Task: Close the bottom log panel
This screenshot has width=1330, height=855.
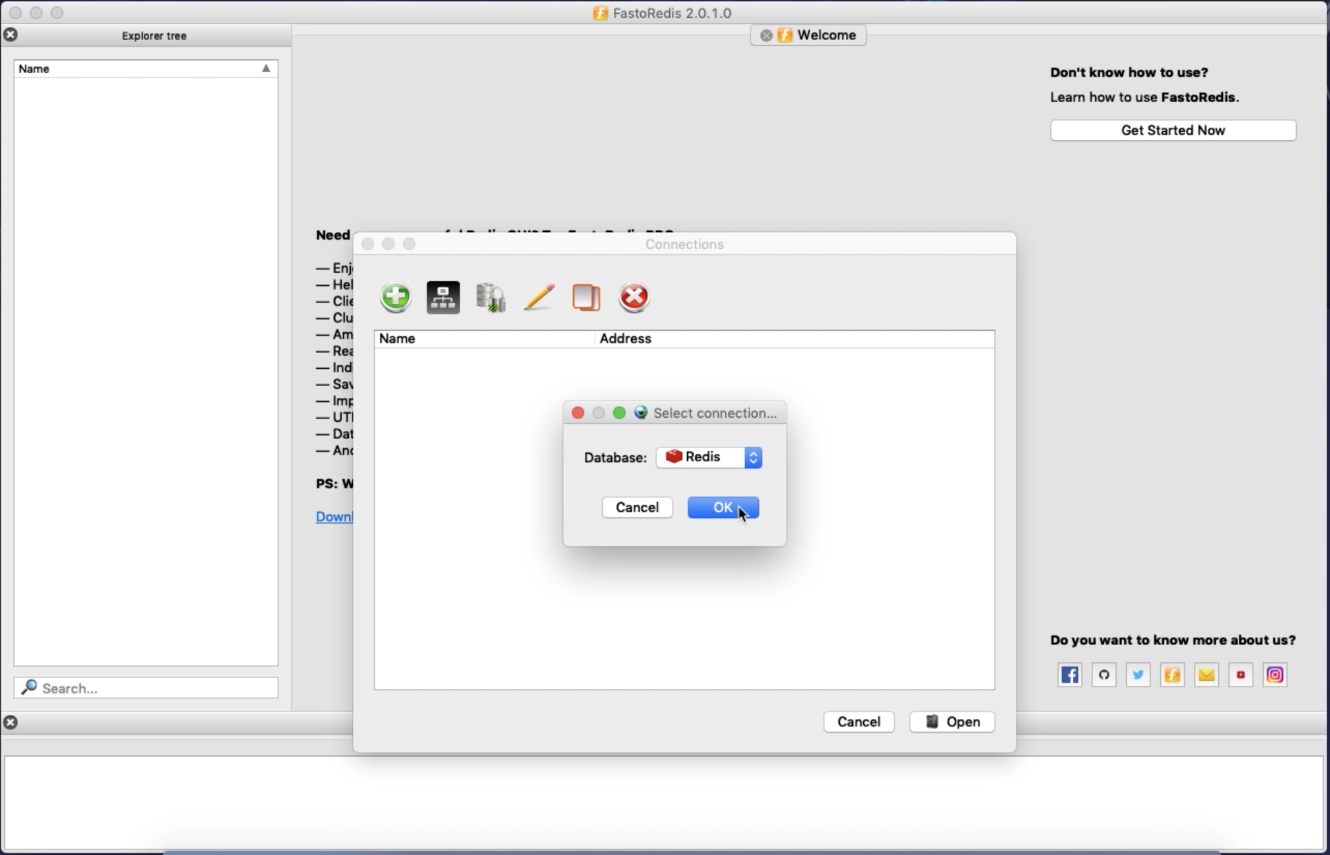Action: [x=10, y=722]
